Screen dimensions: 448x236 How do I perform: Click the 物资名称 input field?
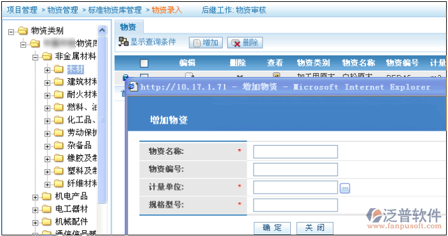[x=295, y=151]
